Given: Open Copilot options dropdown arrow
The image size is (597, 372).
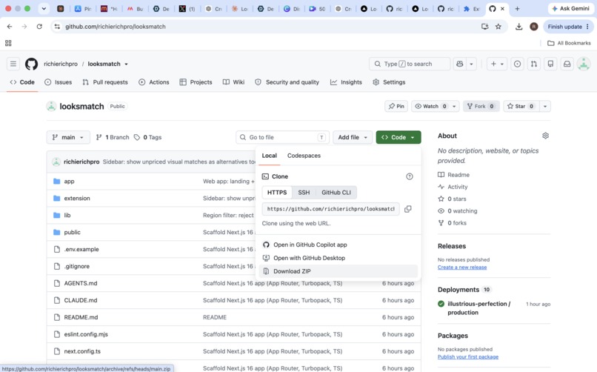Looking at the screenshot, I should point(471,64).
